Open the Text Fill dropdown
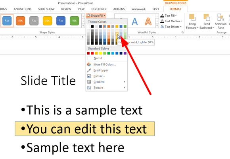 [169, 16]
